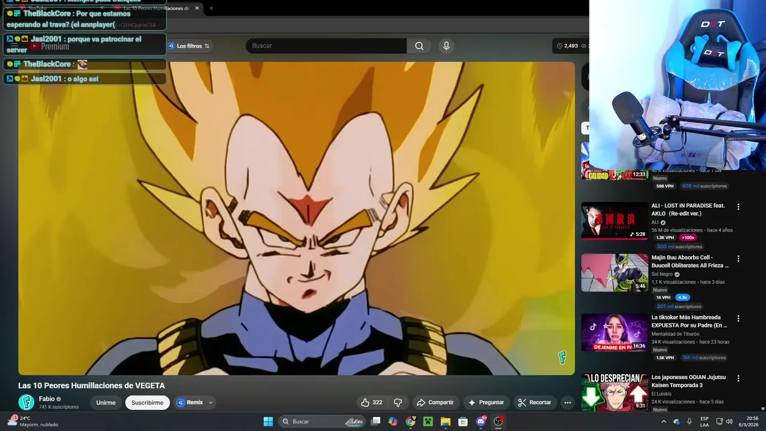Viewport: 766px width, 431px height.
Task: Open the Preguntar AI assistant
Action: coord(486,402)
